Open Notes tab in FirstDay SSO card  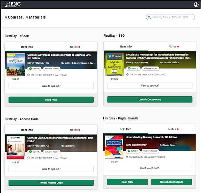(x=174, y=46)
